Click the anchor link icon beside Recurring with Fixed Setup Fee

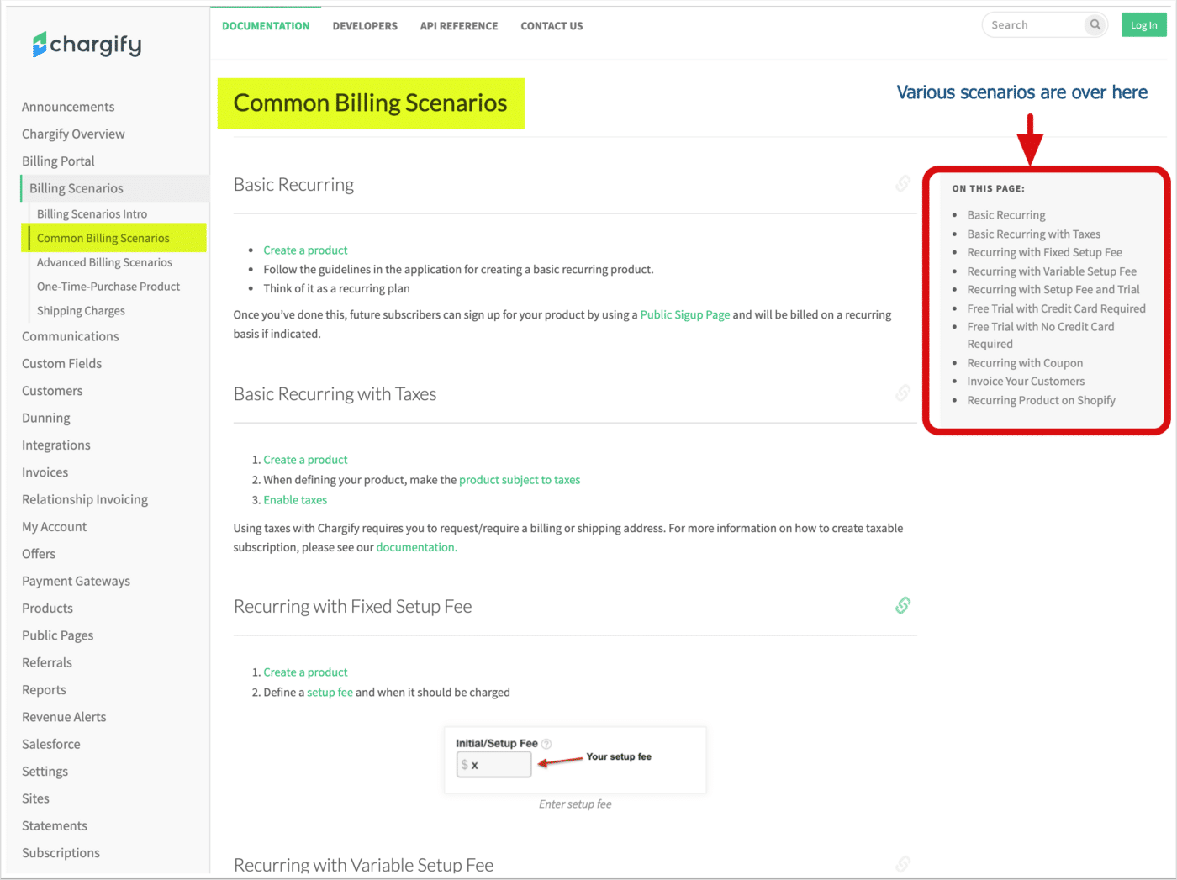902,605
